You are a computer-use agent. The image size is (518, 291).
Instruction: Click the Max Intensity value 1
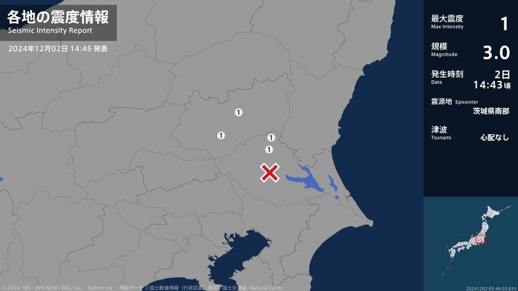(504, 24)
